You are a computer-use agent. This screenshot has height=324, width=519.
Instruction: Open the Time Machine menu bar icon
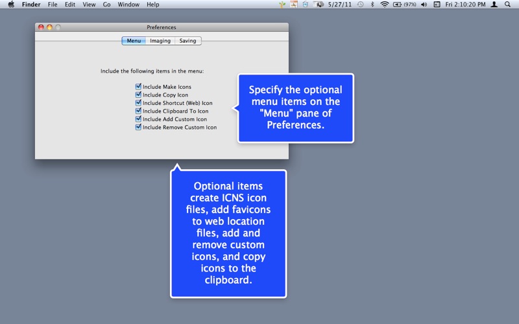point(361,5)
